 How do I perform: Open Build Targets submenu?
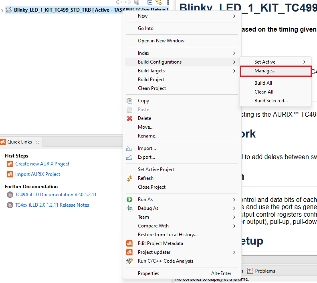point(182,71)
